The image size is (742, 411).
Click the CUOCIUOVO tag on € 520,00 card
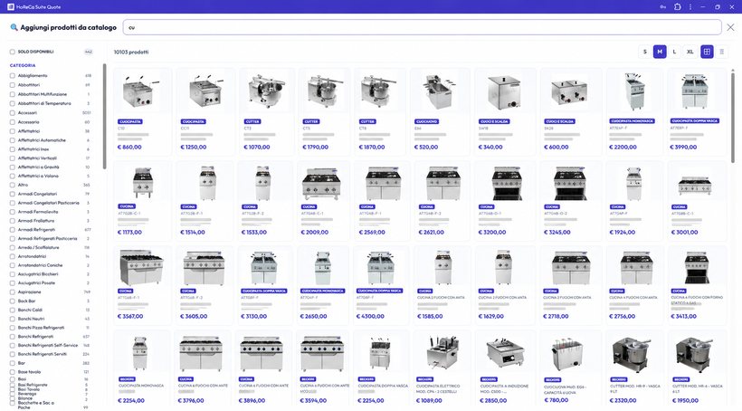click(x=427, y=121)
